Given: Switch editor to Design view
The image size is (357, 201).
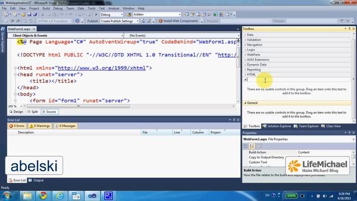Looking at the screenshot, I should pyautogui.click(x=16, y=112).
